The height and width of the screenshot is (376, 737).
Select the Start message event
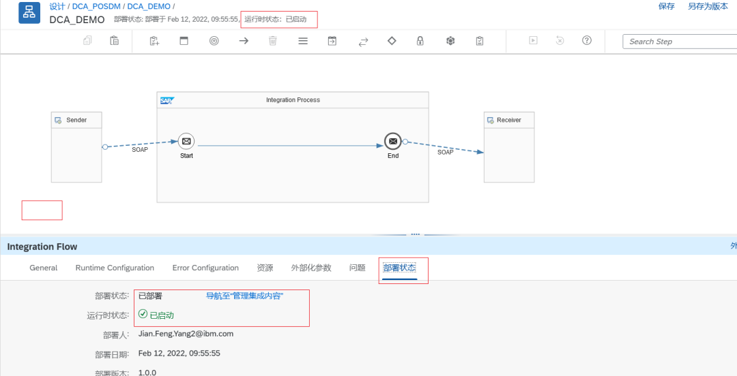click(x=186, y=141)
